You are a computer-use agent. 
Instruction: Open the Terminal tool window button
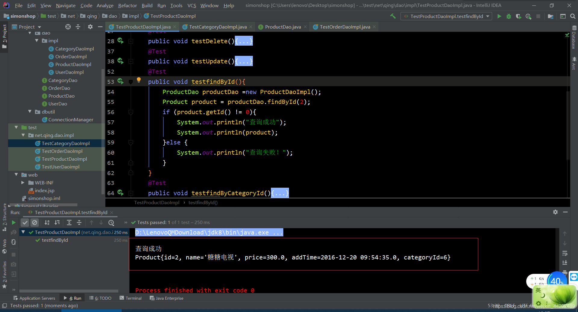tap(131, 298)
